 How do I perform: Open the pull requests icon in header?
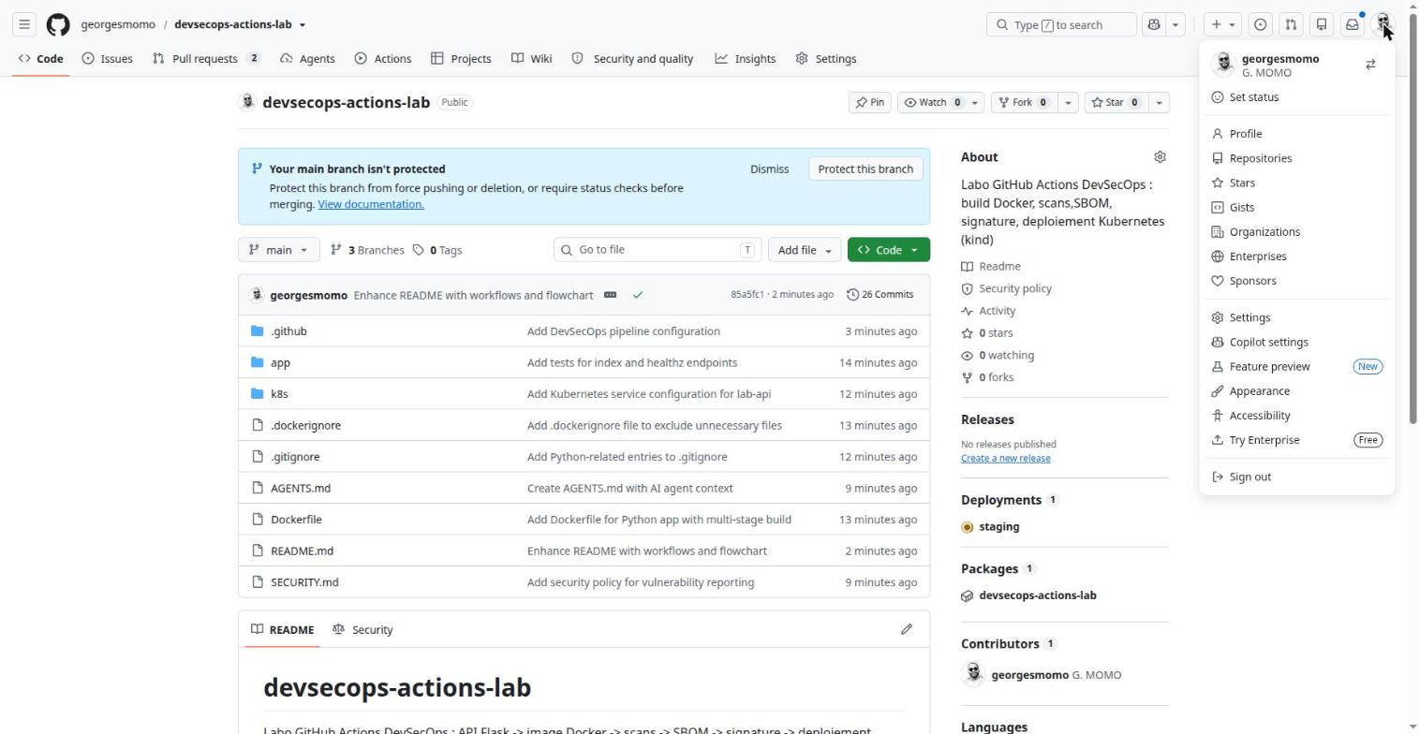(1291, 24)
